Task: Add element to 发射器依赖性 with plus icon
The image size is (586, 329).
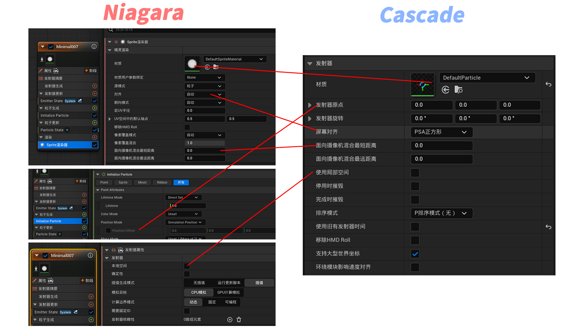Action: click(230, 320)
